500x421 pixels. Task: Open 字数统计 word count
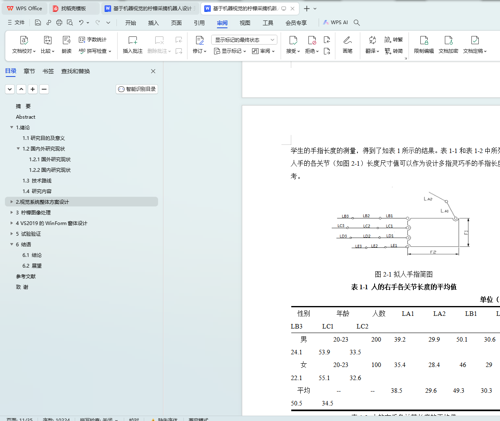coord(93,40)
